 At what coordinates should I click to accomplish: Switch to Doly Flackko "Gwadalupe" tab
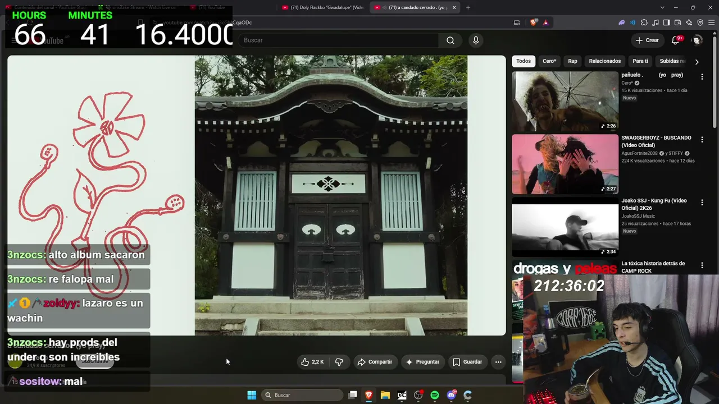coord(322,7)
